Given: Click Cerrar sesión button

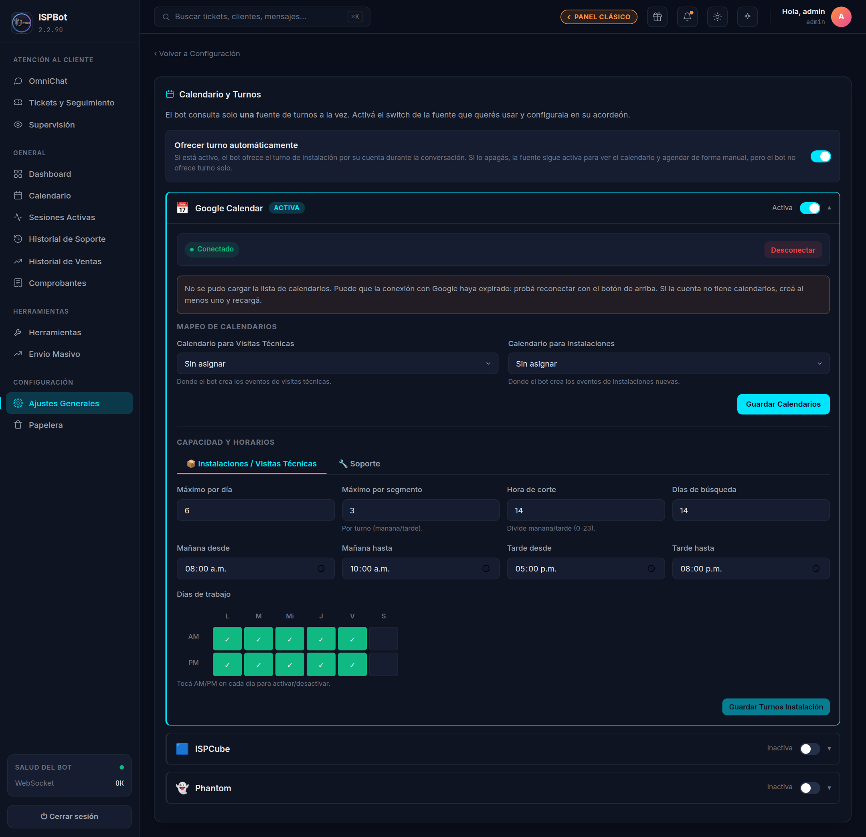Looking at the screenshot, I should tap(69, 816).
